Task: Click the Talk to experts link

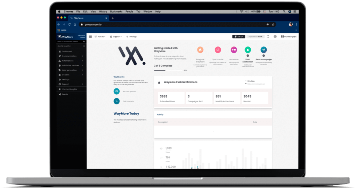Action: (128, 101)
